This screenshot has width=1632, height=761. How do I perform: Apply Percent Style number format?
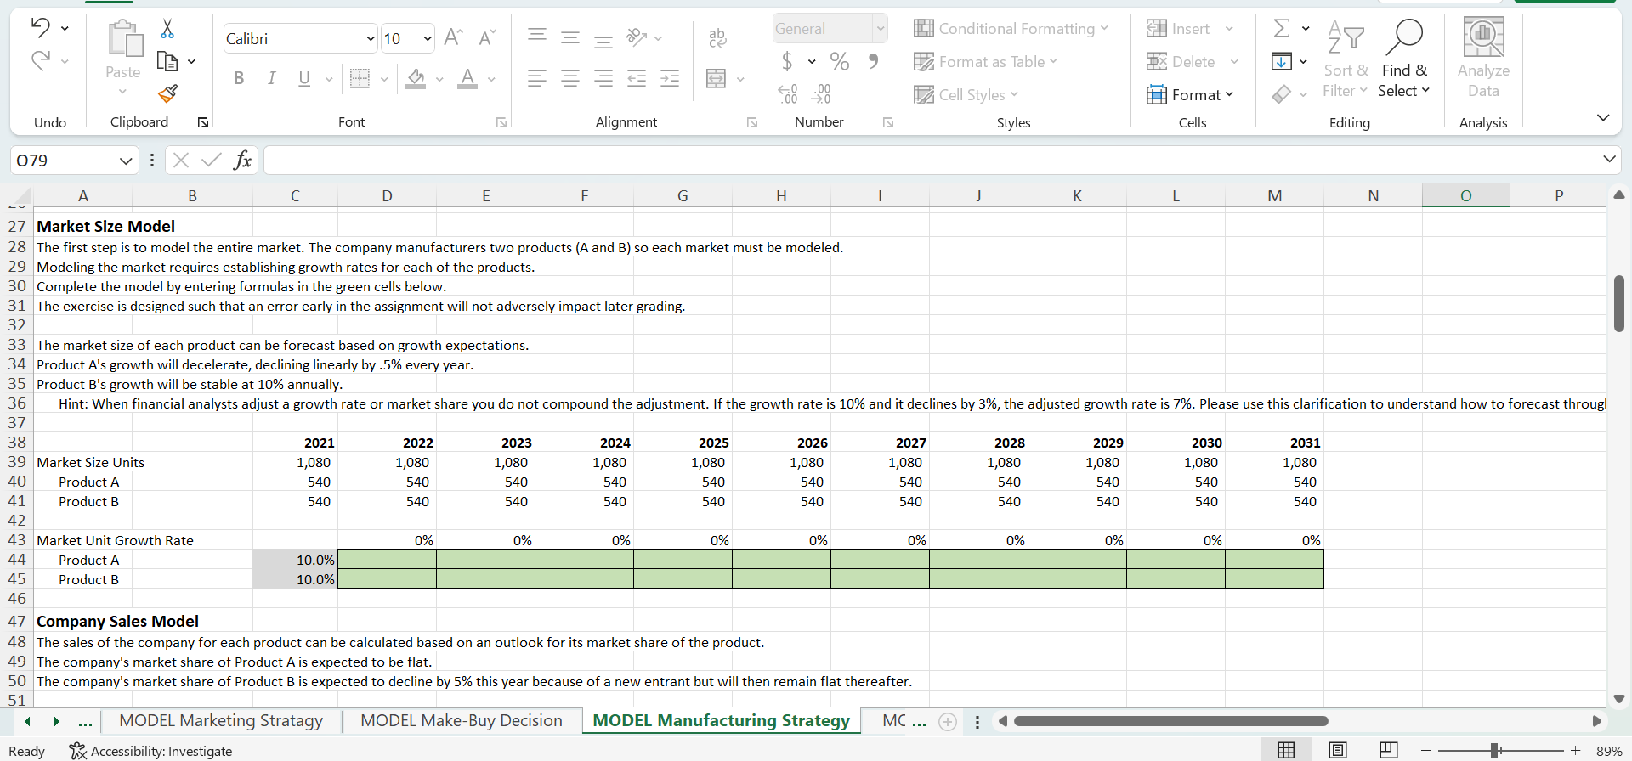click(x=840, y=61)
